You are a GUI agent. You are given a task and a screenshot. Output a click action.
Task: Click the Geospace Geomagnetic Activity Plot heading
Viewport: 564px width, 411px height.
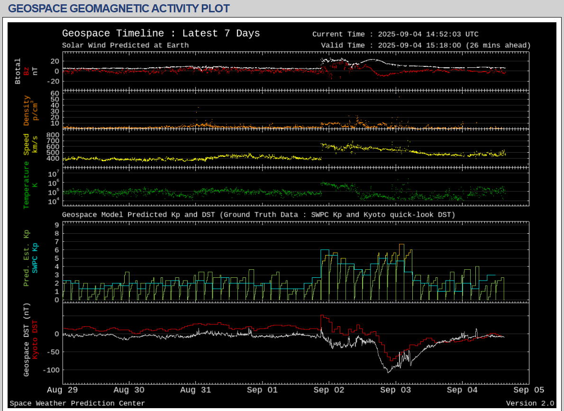point(119,9)
